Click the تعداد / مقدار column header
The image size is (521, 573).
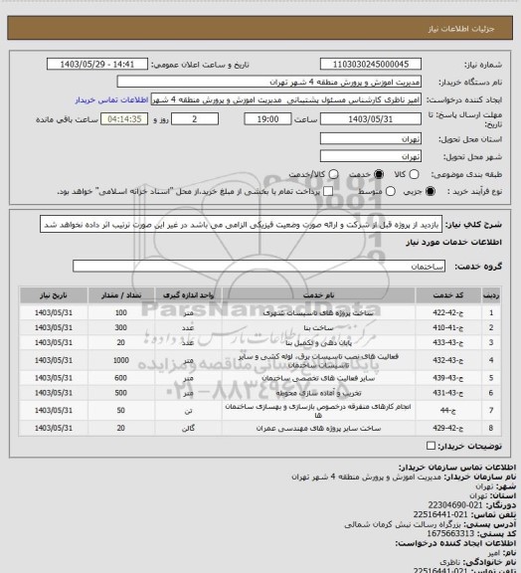tap(121, 295)
